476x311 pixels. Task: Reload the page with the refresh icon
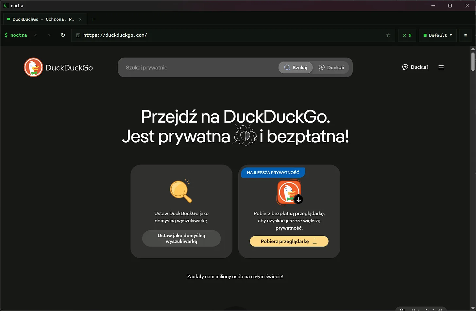point(63,35)
